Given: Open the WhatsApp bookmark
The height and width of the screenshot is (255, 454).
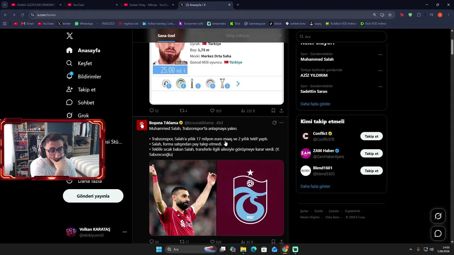Looking at the screenshot, I should point(84,24).
